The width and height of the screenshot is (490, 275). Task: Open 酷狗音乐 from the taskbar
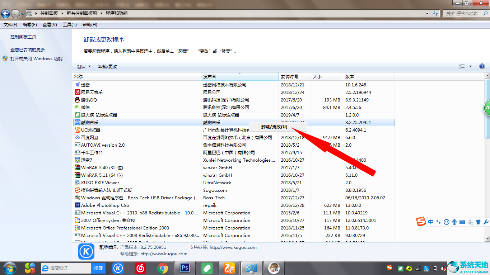click(118, 268)
